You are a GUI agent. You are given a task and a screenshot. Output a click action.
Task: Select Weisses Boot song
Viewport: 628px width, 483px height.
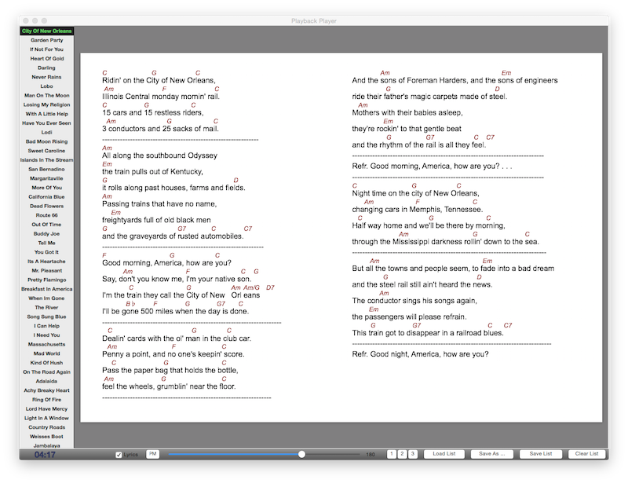pyautogui.click(x=47, y=437)
